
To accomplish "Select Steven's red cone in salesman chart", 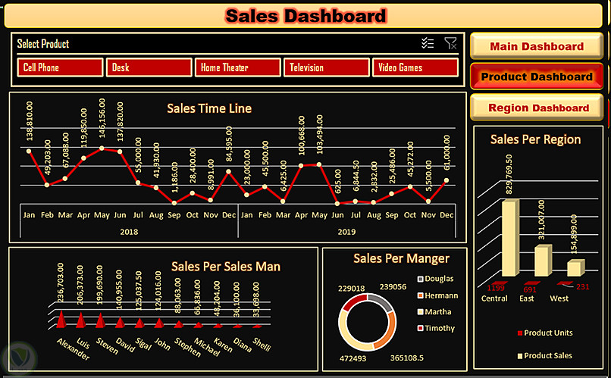I will 100,320.
